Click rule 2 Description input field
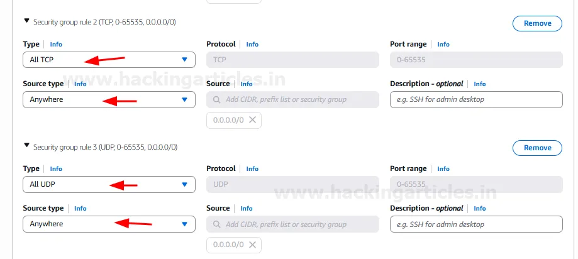The height and width of the screenshot is (259, 578). 475,99
